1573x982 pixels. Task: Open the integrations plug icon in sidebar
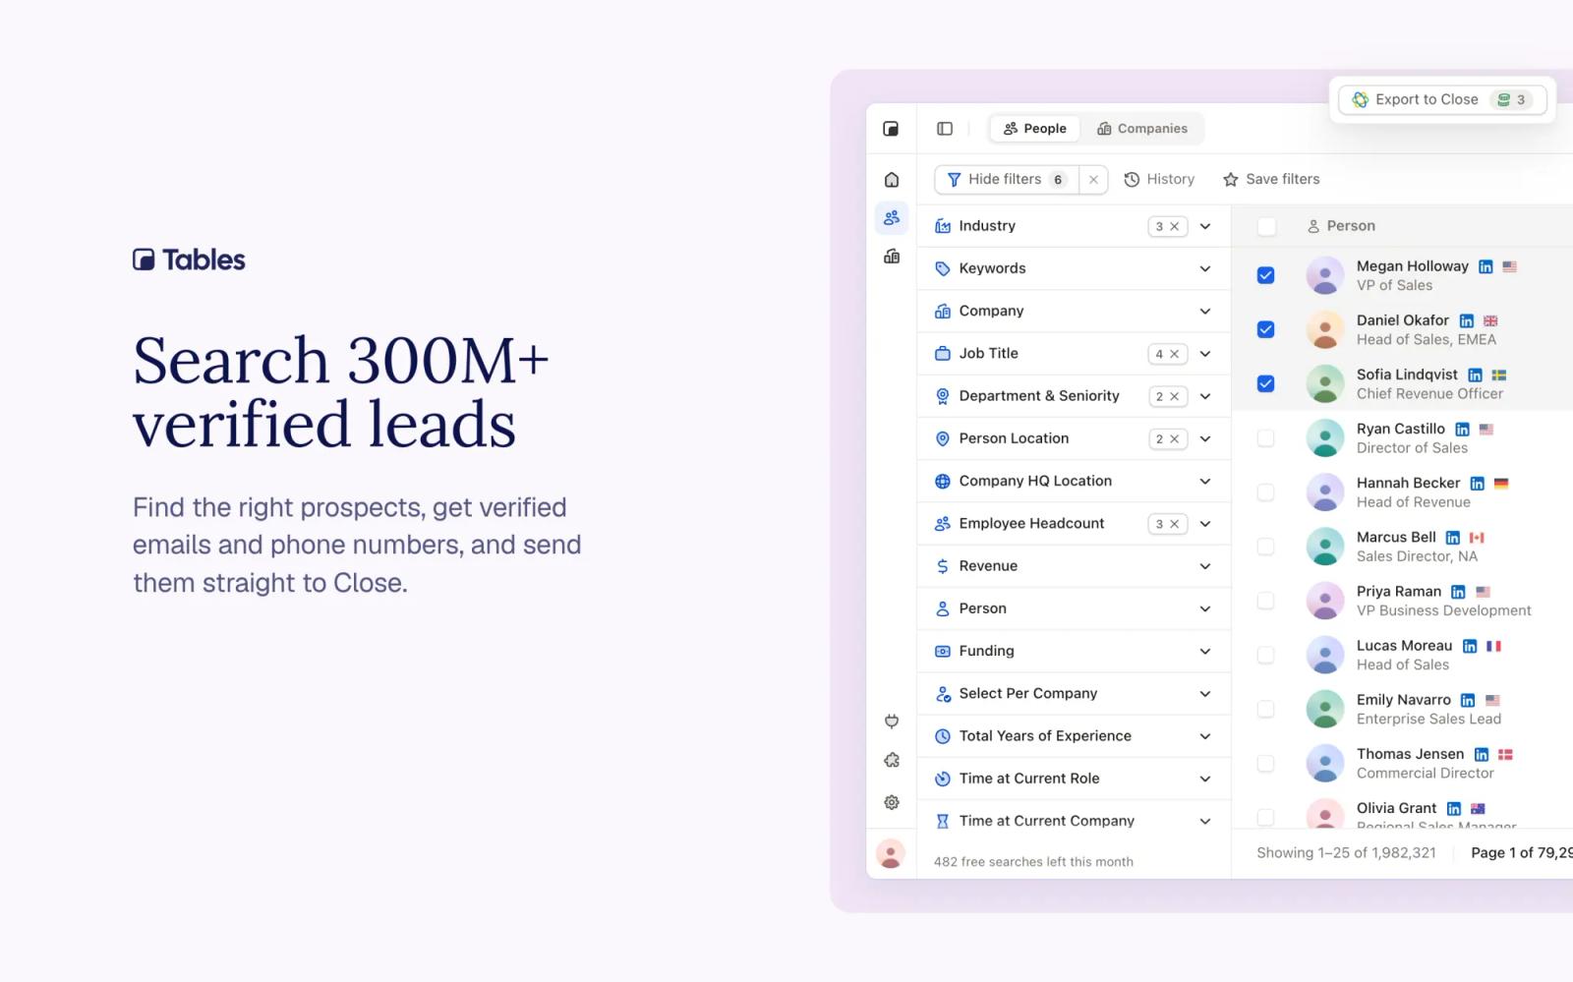pyautogui.click(x=892, y=722)
